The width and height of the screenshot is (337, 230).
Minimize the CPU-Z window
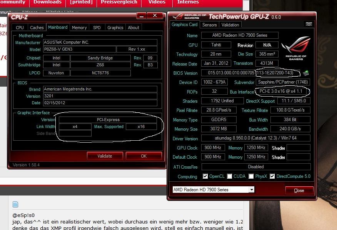point(142,16)
